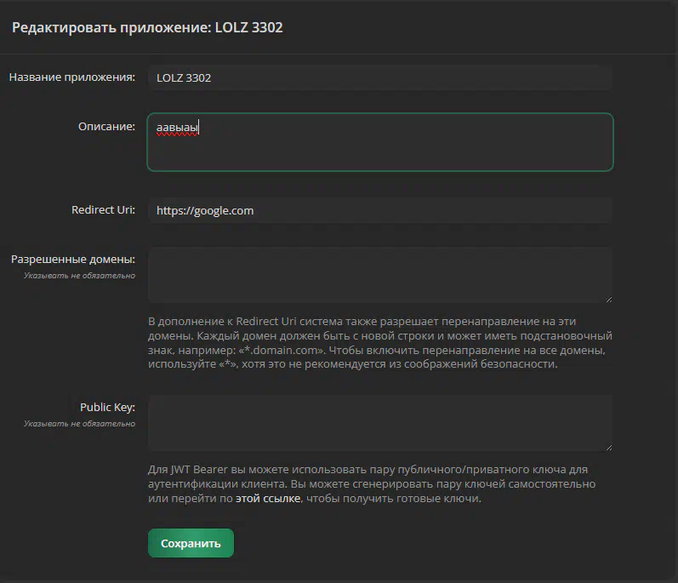Click the "Redirect Uri:" label
The image size is (678, 583).
103,210
